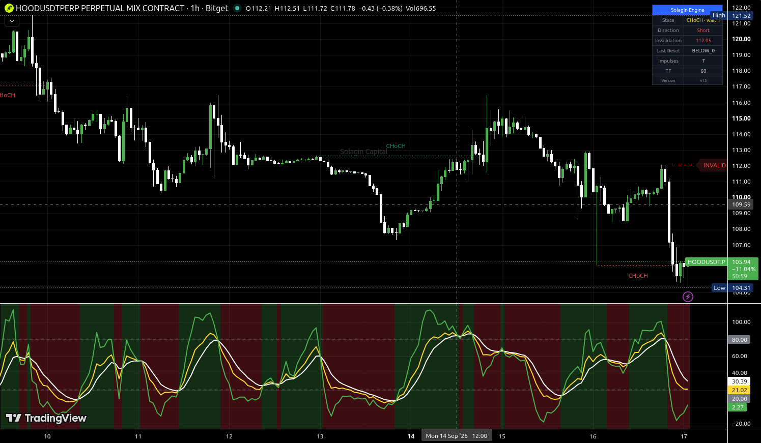Click the 'Impulses' label cell
761x443 pixels.
668,61
